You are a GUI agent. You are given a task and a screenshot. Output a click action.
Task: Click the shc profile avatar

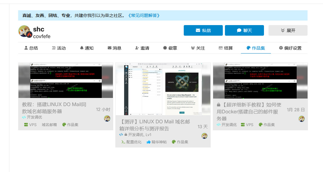click(25, 31)
